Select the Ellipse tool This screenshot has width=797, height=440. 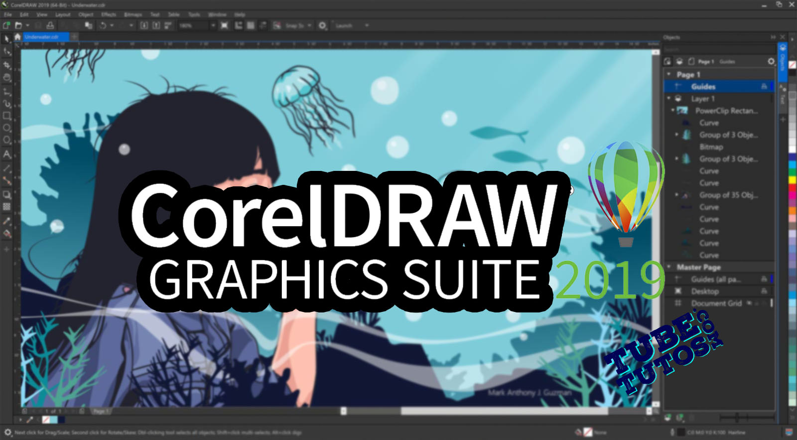[x=6, y=128]
